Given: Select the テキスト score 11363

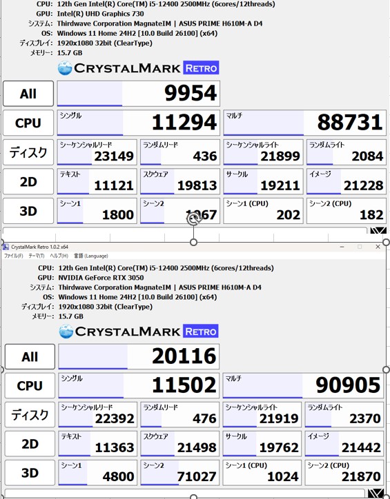Looking at the screenshot, I should coord(98,444).
